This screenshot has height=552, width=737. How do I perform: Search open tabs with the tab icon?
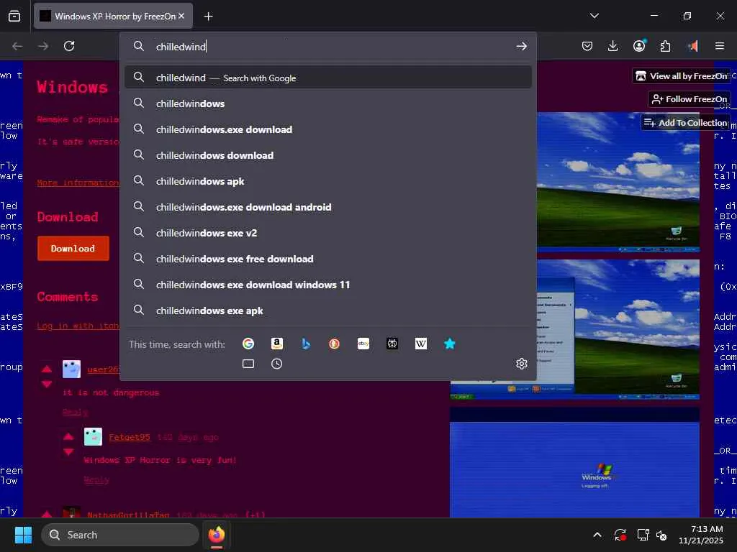(x=248, y=364)
